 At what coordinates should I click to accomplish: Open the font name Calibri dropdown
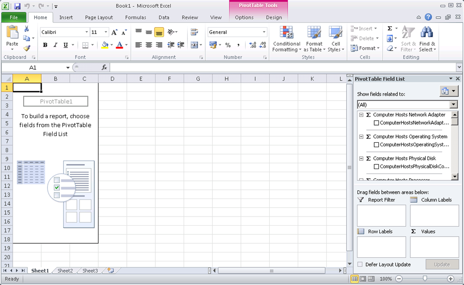click(x=87, y=32)
